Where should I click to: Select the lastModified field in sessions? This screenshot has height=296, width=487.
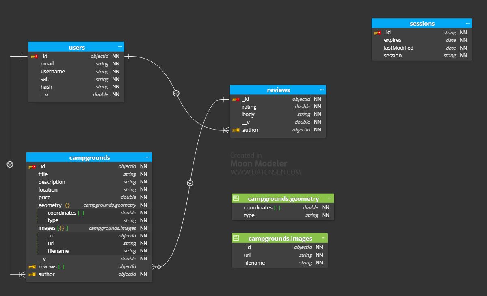(422, 48)
